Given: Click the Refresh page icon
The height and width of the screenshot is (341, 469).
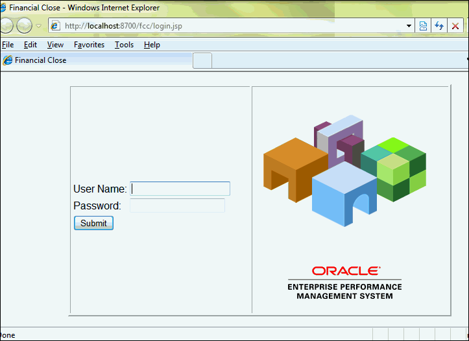Looking at the screenshot, I should point(439,26).
